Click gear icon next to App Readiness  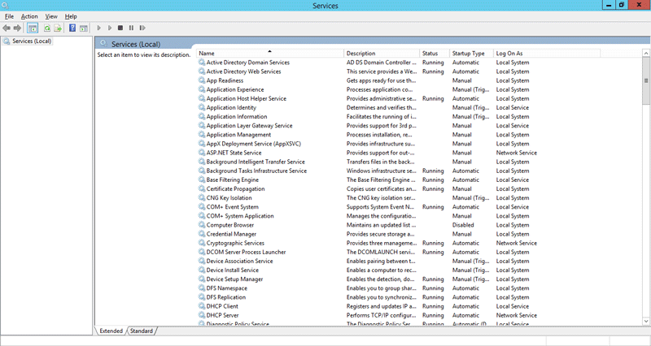[x=202, y=80]
